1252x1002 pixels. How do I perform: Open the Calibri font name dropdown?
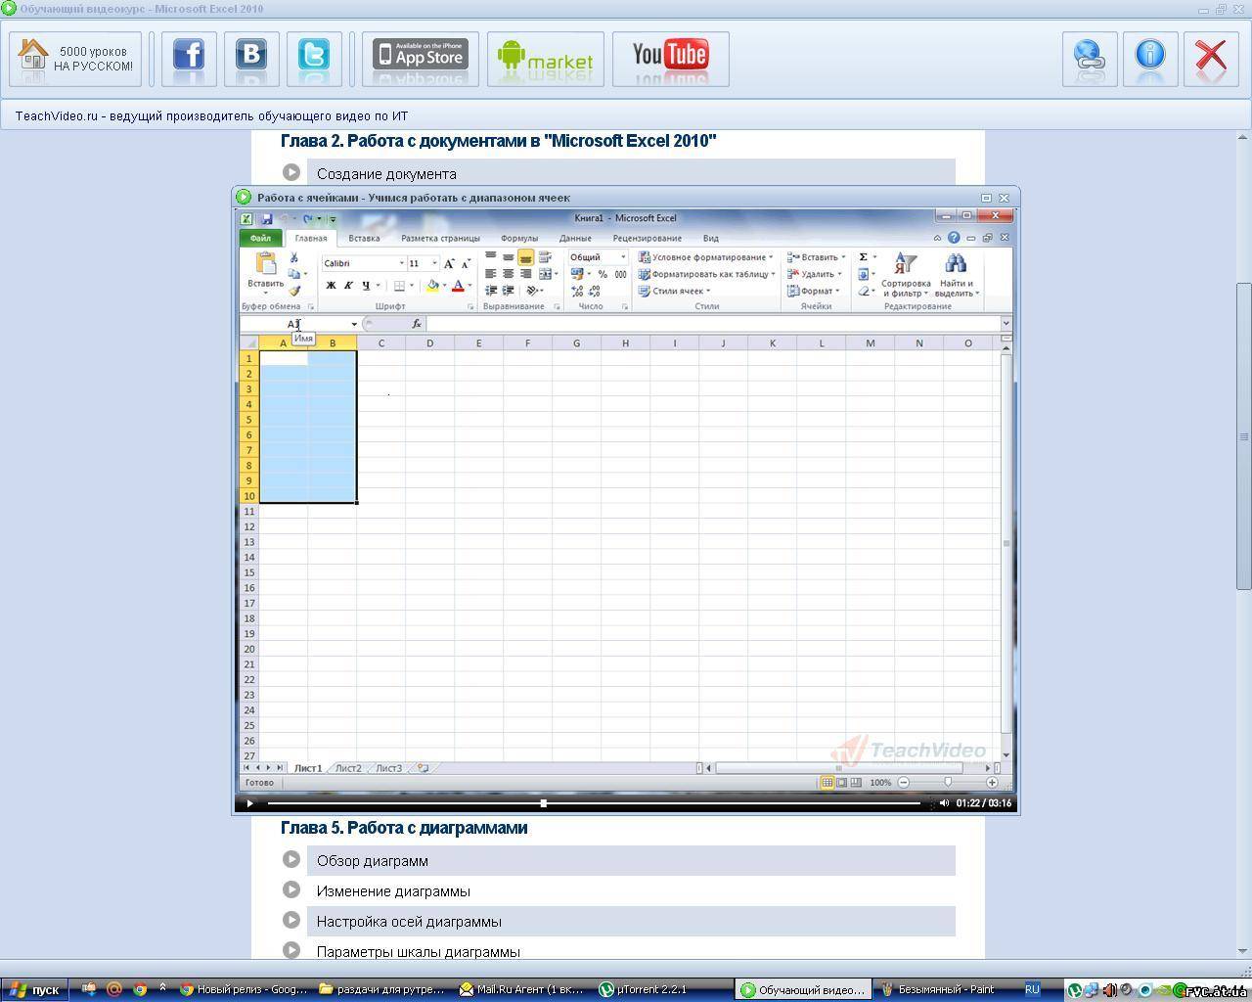(401, 263)
